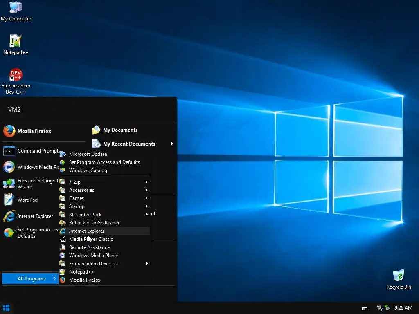This screenshot has width=419, height=314.
Task: Click the Remote Assistance icon
Action: point(63,247)
